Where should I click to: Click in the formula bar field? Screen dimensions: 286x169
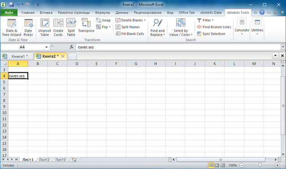pyautogui.click(x=178, y=47)
